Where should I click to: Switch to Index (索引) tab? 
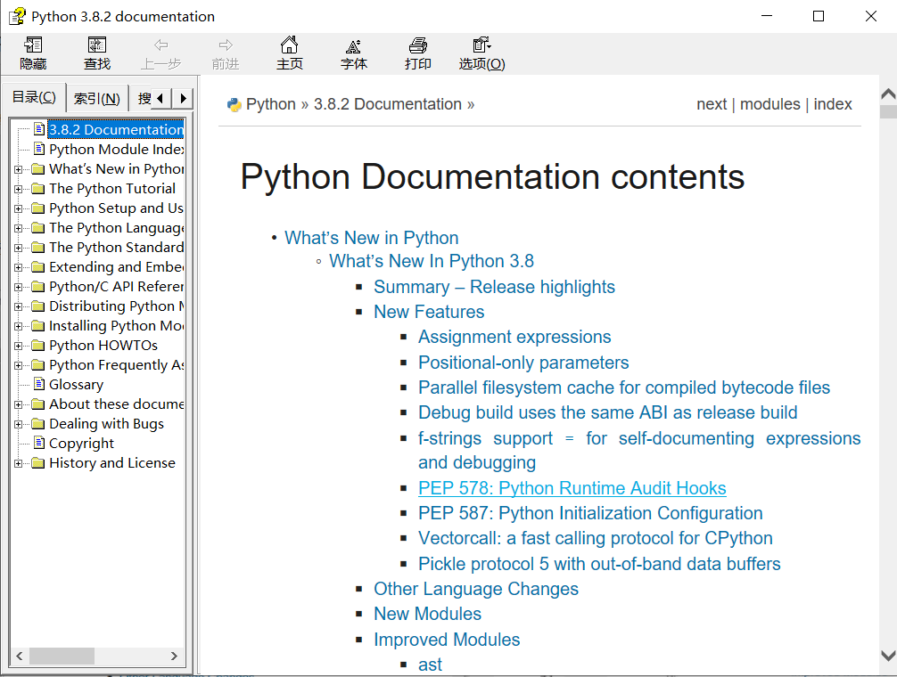[96, 99]
